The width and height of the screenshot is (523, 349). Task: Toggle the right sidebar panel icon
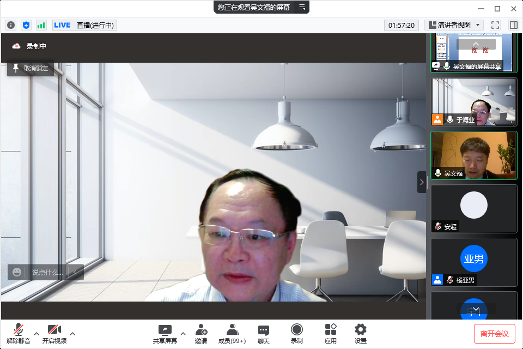[x=513, y=25]
